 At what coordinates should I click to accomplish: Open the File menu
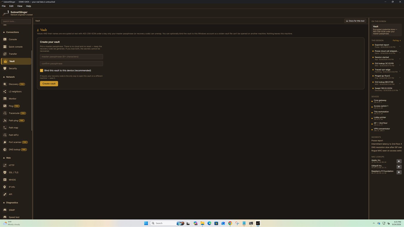click(x=4, y=6)
